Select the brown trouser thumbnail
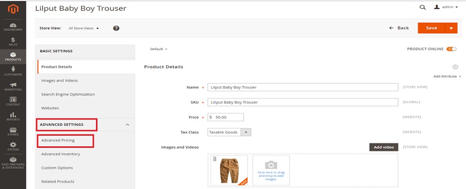The height and width of the screenshot is (189, 466). click(x=229, y=170)
